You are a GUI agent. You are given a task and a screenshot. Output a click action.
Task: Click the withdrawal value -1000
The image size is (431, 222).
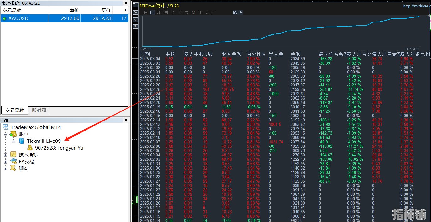[274, 94]
